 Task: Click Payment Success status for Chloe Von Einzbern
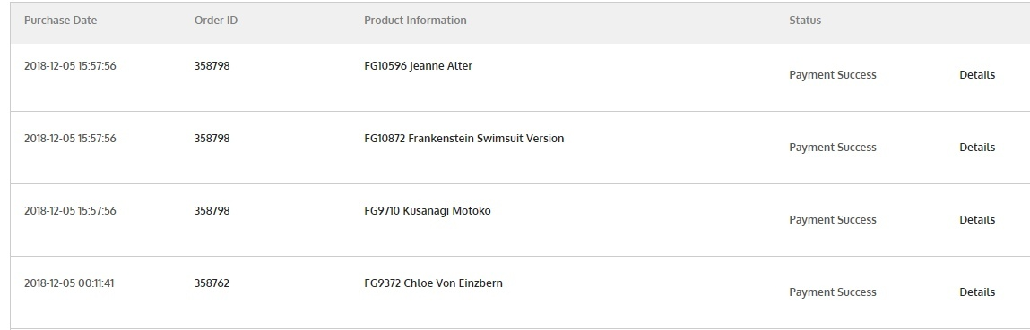pyautogui.click(x=832, y=292)
